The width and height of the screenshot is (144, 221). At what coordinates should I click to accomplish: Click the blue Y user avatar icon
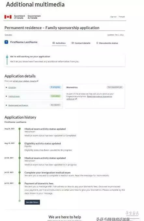6,42
